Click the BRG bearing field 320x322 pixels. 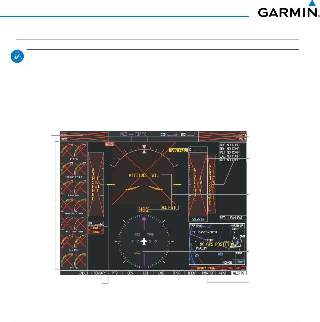(188, 134)
